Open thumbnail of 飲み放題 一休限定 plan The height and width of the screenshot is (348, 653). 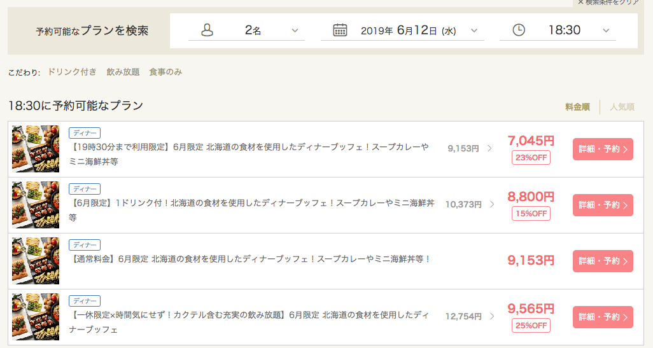(x=36, y=317)
